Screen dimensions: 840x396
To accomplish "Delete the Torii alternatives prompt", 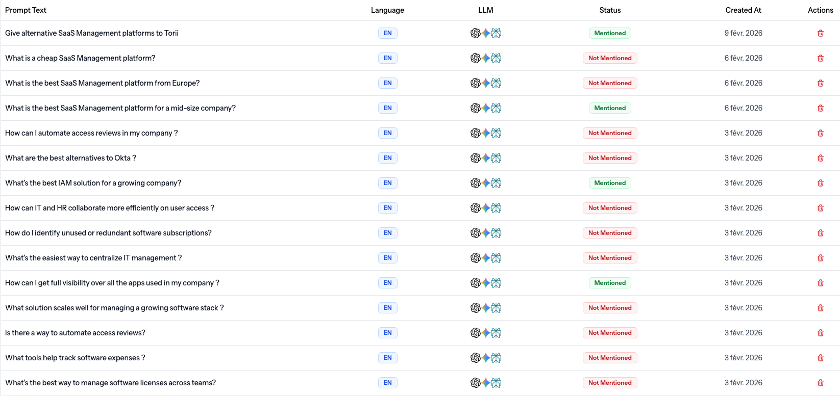I will [820, 33].
